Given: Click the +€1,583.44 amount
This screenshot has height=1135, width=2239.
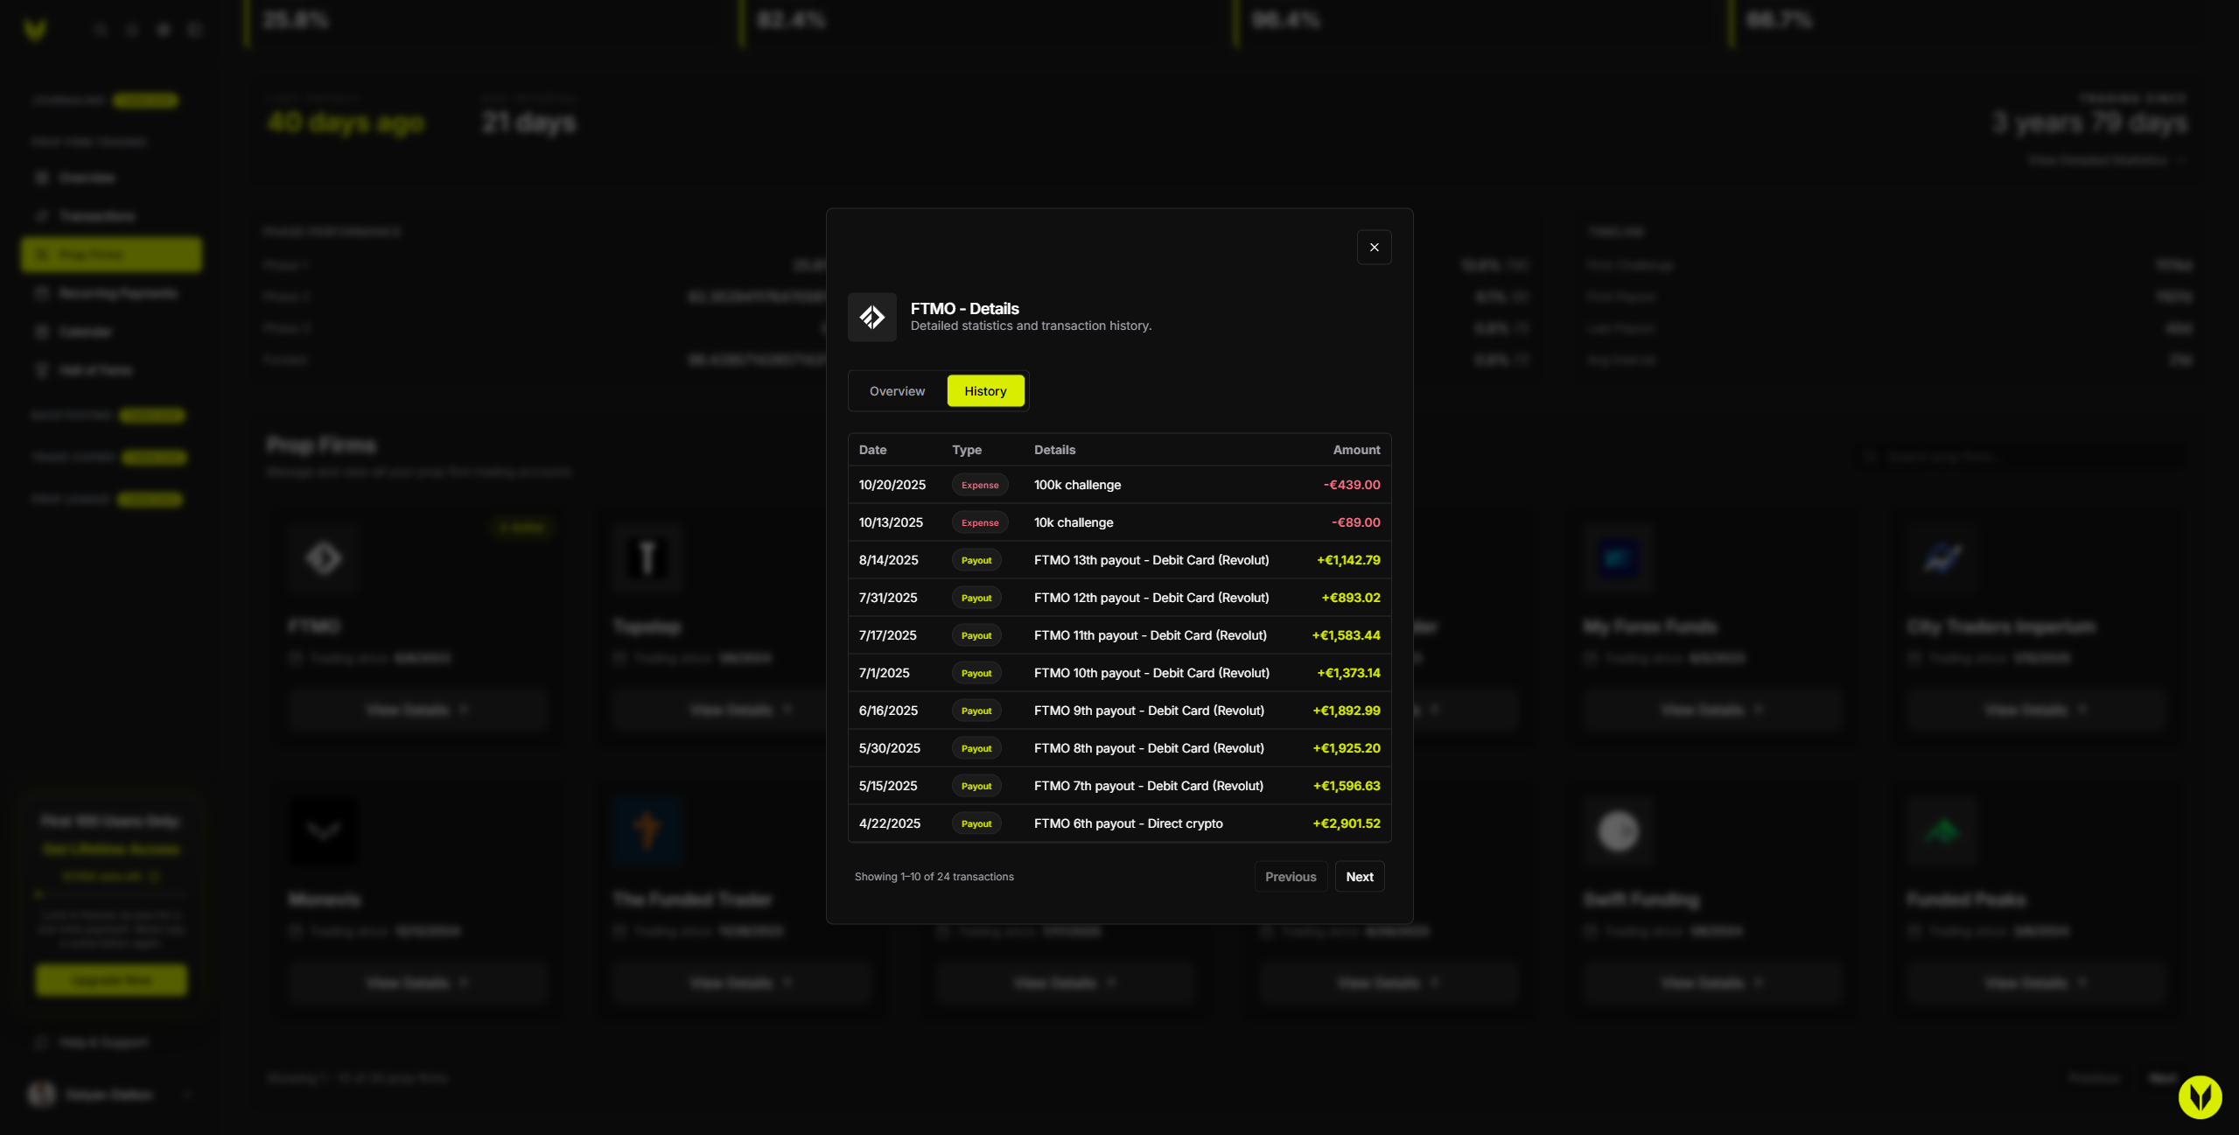Looking at the screenshot, I should tap(1346, 635).
